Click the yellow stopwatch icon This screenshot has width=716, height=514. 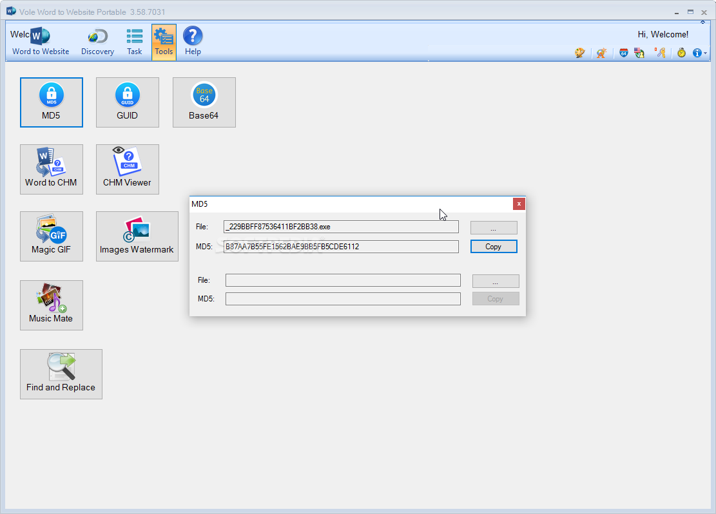(681, 53)
